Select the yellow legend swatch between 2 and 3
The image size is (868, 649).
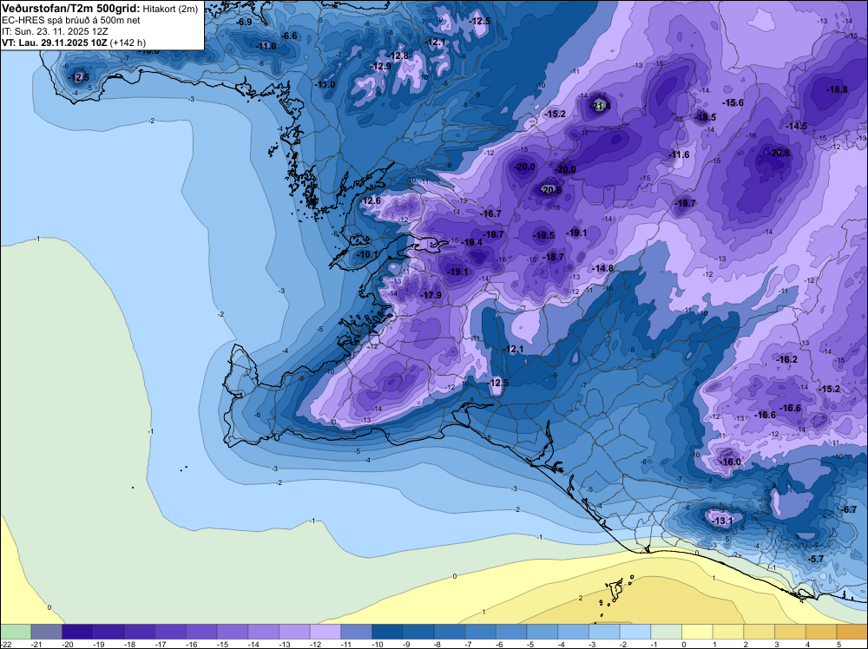click(759, 632)
